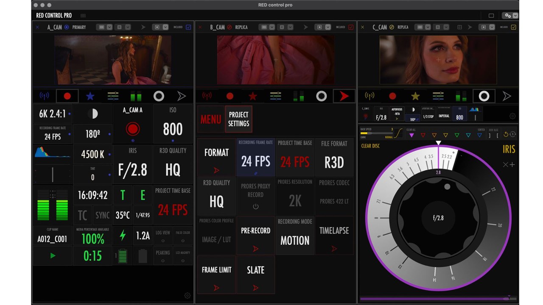
Task: Click A_CAM wireless connection icon
Action: [x=44, y=96]
